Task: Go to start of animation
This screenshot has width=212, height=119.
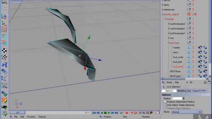Action: tap(94, 113)
